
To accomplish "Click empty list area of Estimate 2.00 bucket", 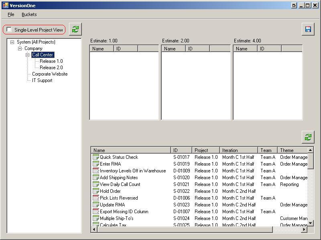I will click(196, 86).
